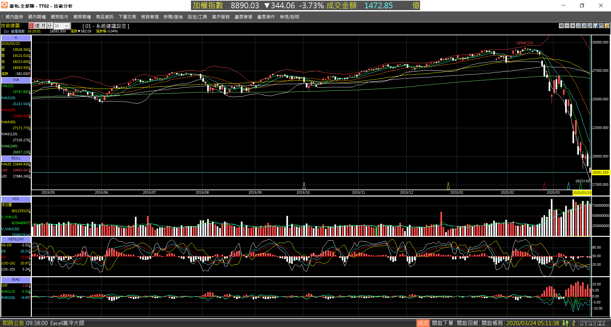Open the 系統建議設定 template selector

[106, 26]
